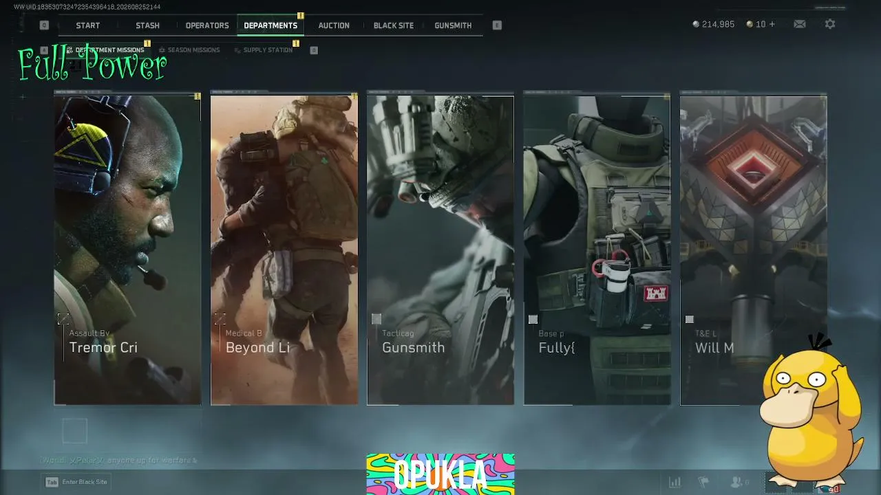Click the 214,985 currency balance

coord(718,24)
